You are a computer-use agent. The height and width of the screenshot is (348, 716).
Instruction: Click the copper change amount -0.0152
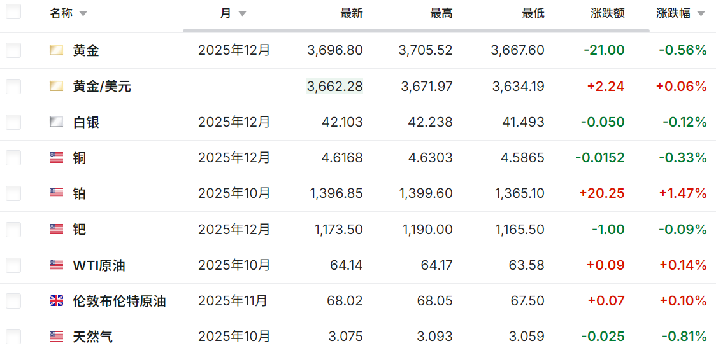click(600, 158)
